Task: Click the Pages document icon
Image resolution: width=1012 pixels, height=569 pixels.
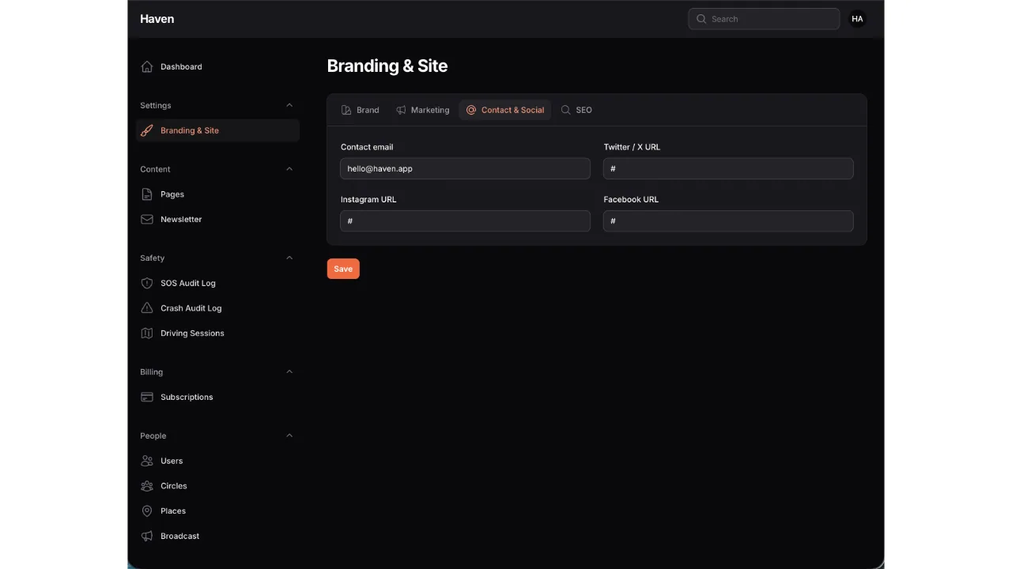Action: pyautogui.click(x=146, y=194)
